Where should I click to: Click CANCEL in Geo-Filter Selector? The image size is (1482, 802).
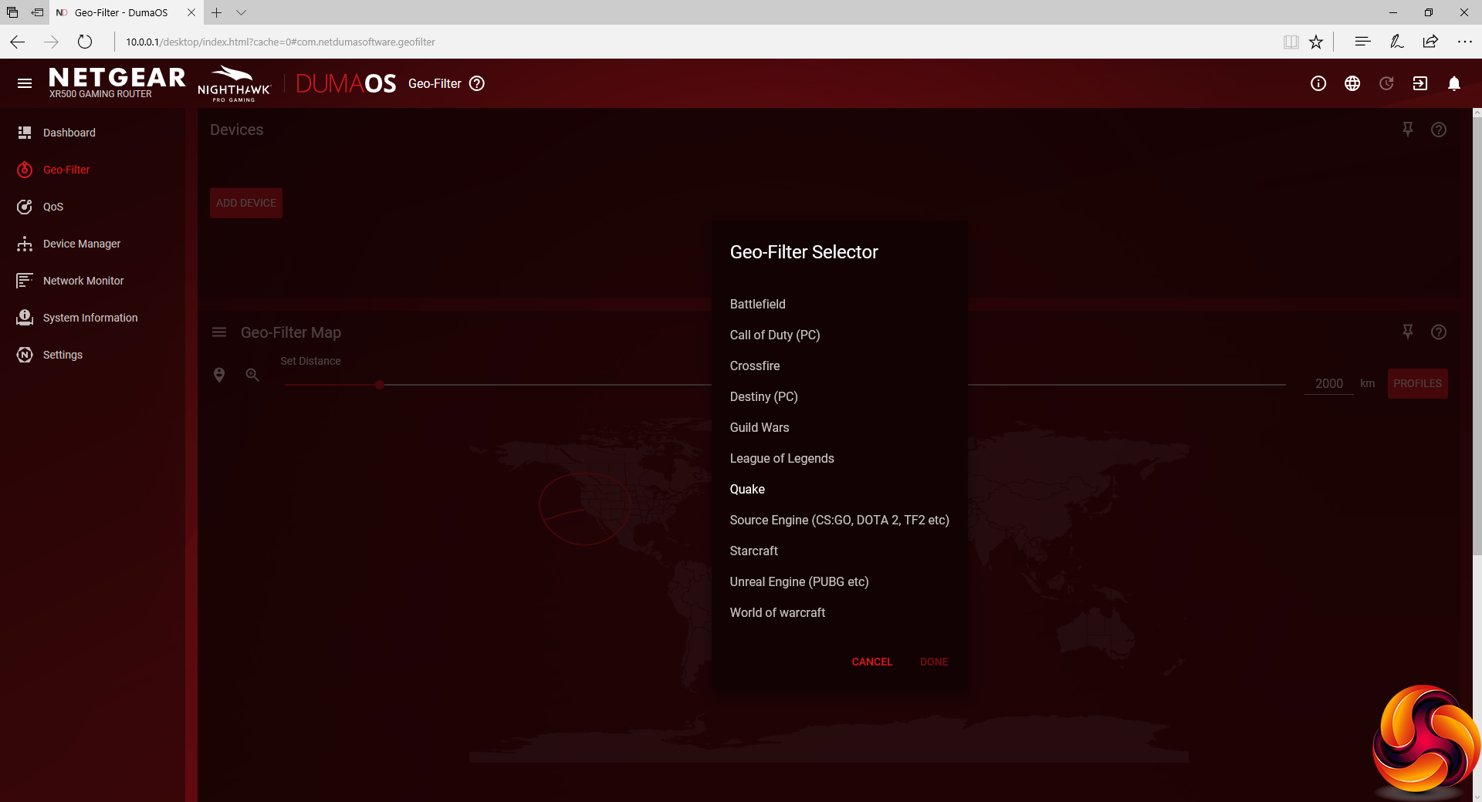tap(871, 662)
